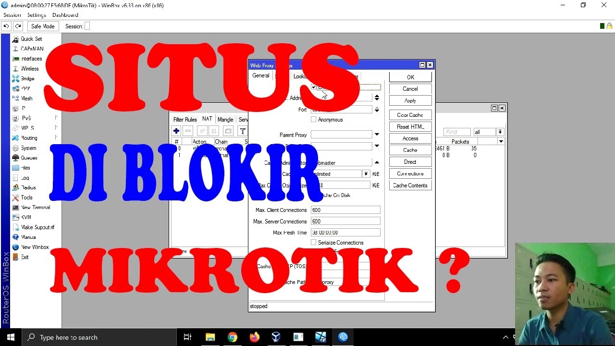Image resolution: width=615 pixels, height=346 pixels.
Task: Expand the MPLS submenu
Action: 56,128
